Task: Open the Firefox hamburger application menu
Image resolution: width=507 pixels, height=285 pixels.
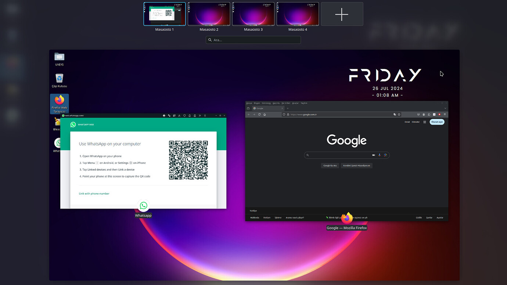Action: tap(445, 115)
